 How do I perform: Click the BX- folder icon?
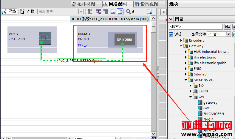[x=195, y=86]
